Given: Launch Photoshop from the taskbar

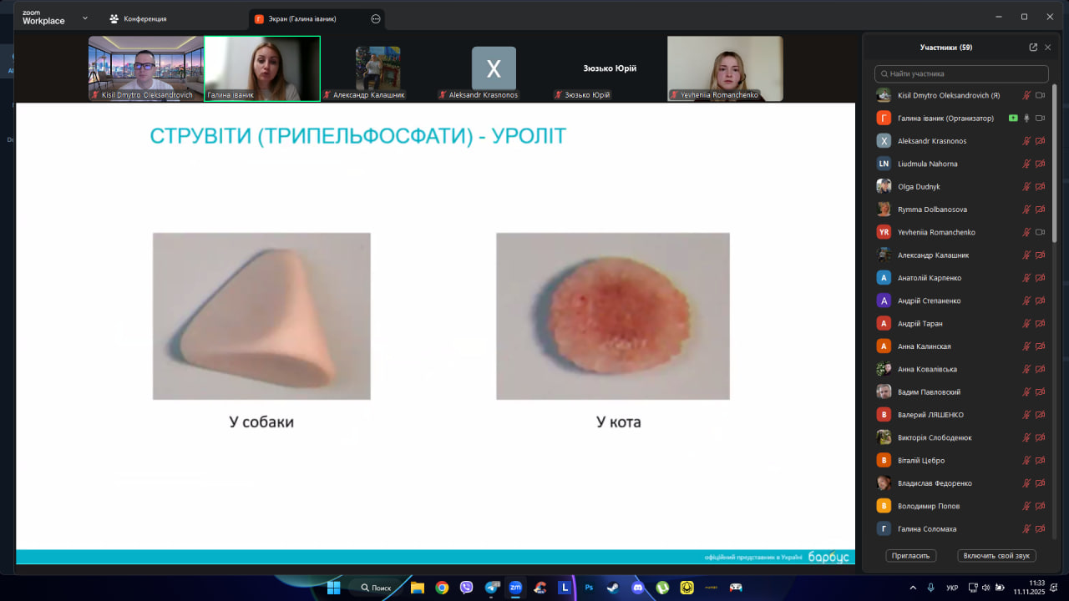Looking at the screenshot, I should 589,588.
